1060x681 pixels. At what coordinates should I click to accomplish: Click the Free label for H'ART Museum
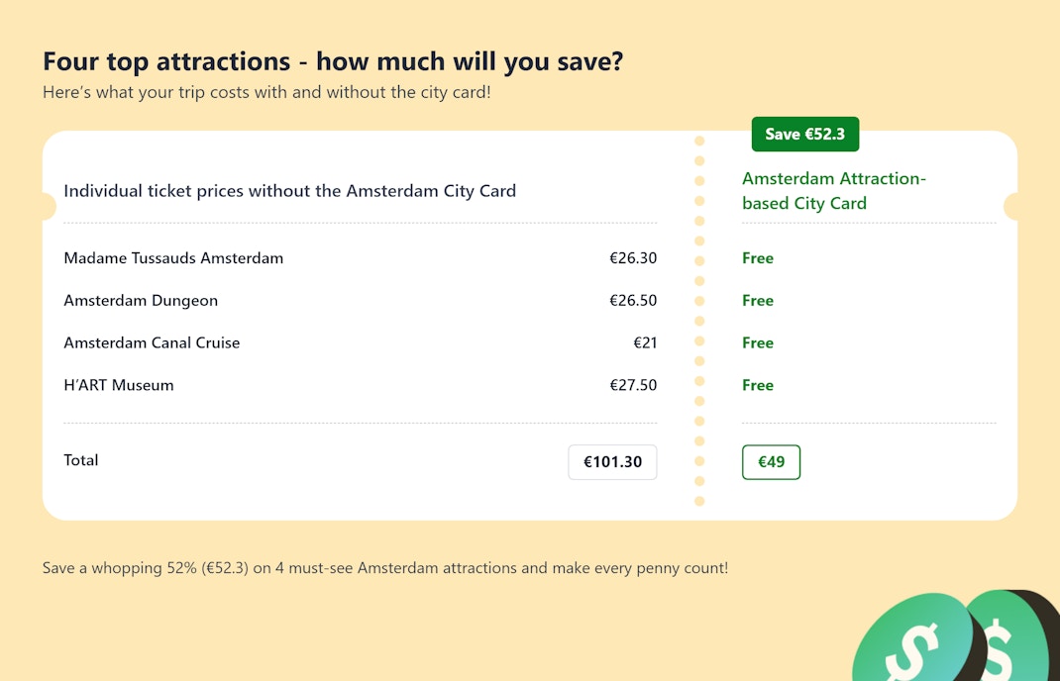click(758, 386)
